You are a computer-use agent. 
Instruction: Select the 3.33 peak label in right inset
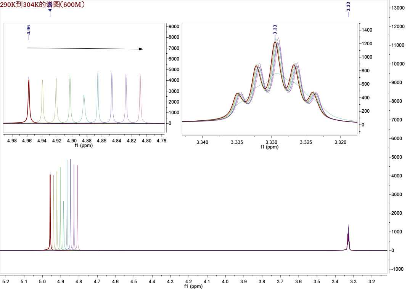275,30
